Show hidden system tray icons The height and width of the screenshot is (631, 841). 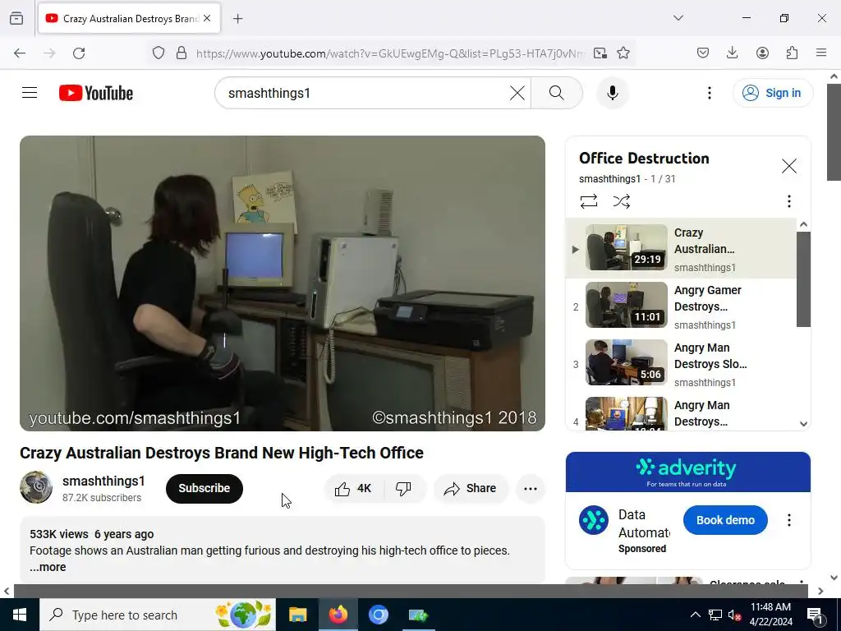695,615
